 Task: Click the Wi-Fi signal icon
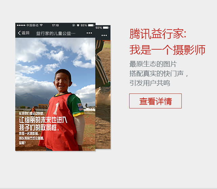click(41, 25)
